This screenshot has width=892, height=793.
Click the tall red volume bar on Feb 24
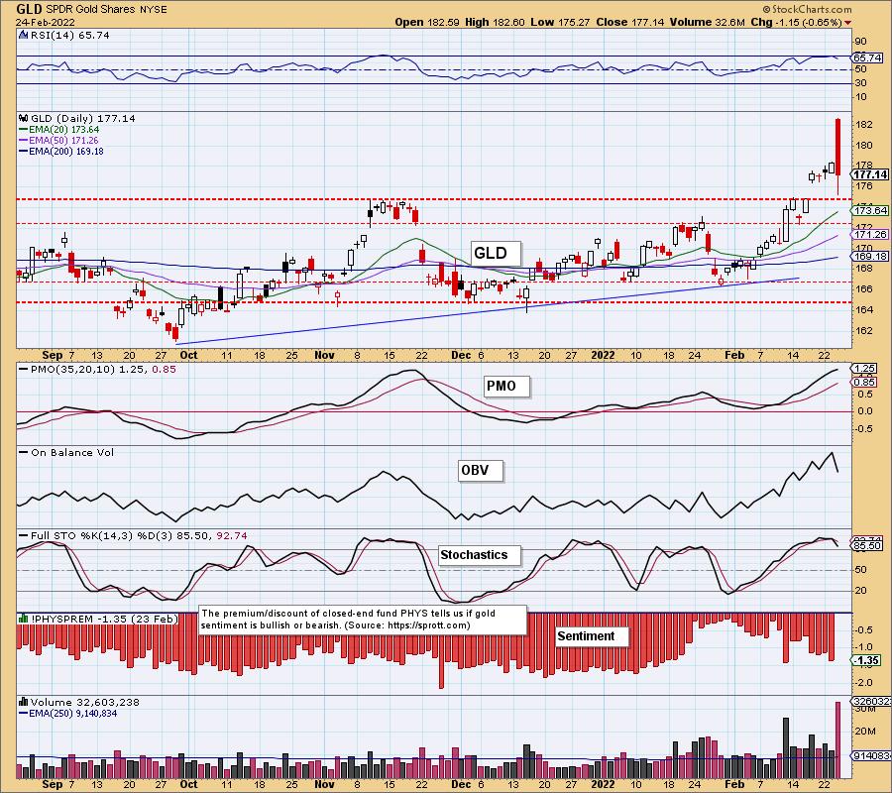837,740
